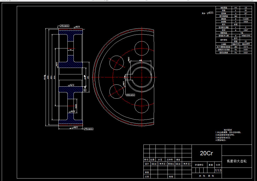Select the red dashed bolt-circle arc through holes

(133, 77)
